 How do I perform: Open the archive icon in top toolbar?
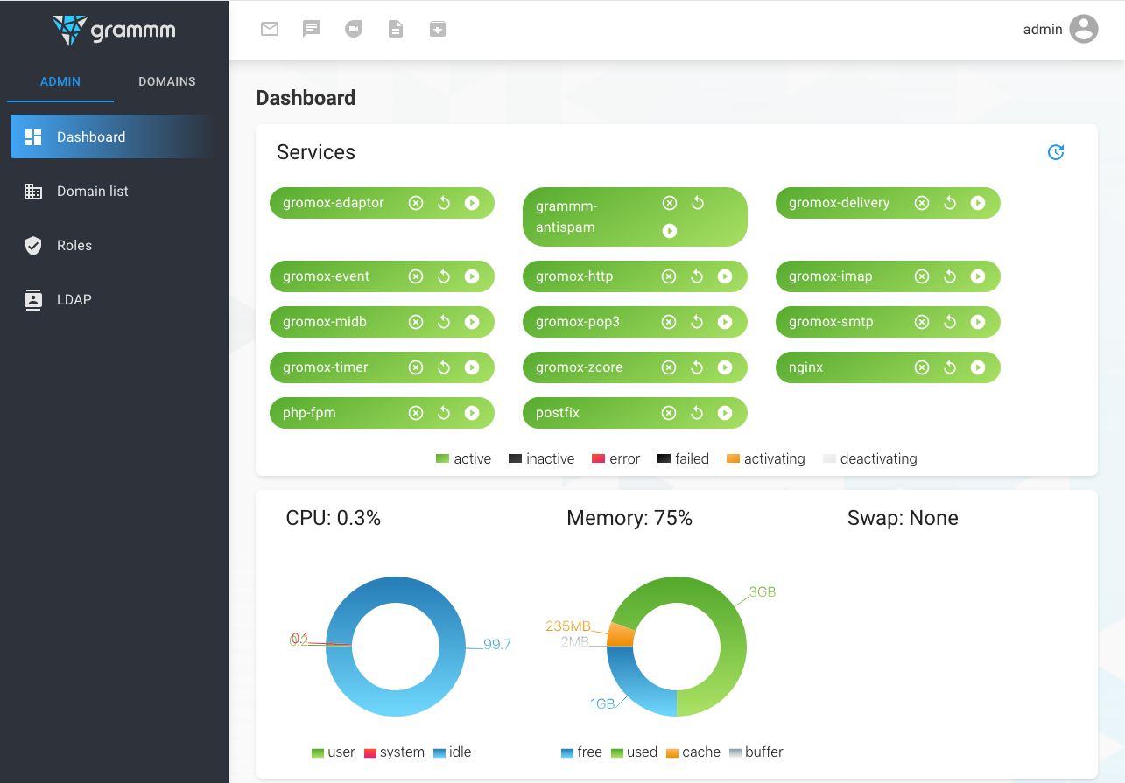tap(438, 29)
